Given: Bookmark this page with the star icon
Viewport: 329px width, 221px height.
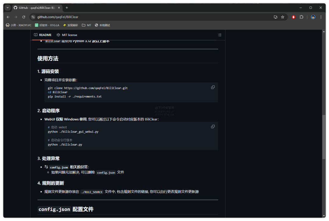Looking at the screenshot, I should point(283,17).
